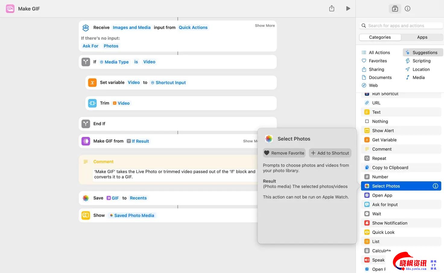This screenshot has width=444, height=273.
Task: Select the Show Alert action
Action: click(401, 131)
